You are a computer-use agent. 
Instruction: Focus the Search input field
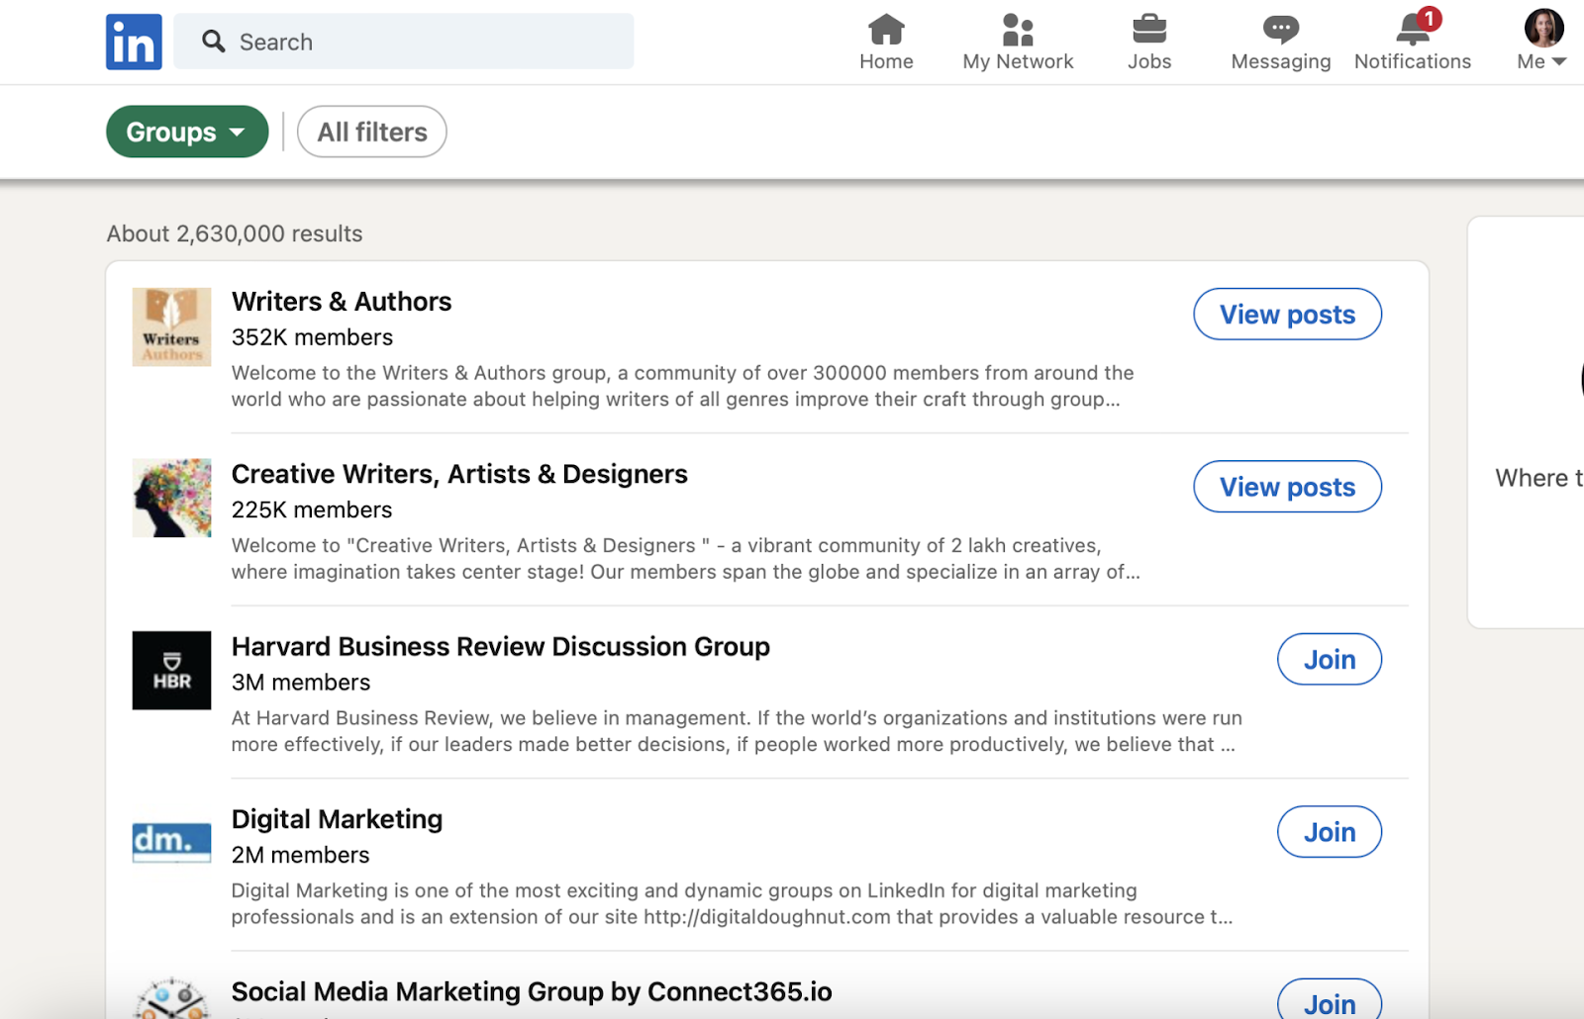pyautogui.click(x=404, y=42)
